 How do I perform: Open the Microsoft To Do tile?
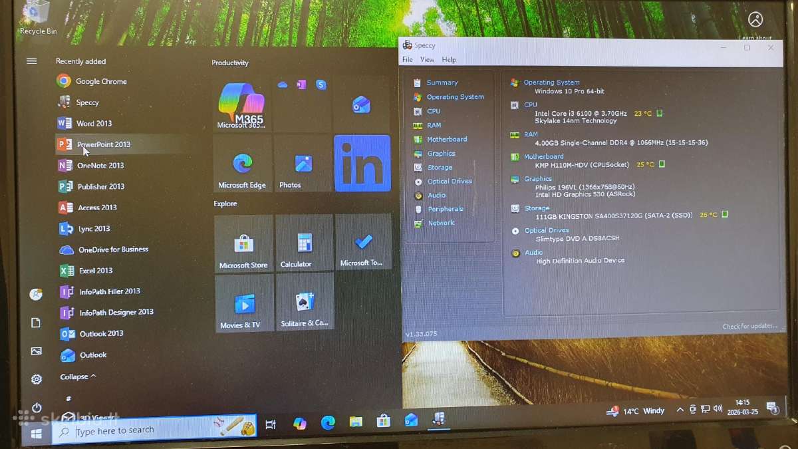tap(364, 242)
